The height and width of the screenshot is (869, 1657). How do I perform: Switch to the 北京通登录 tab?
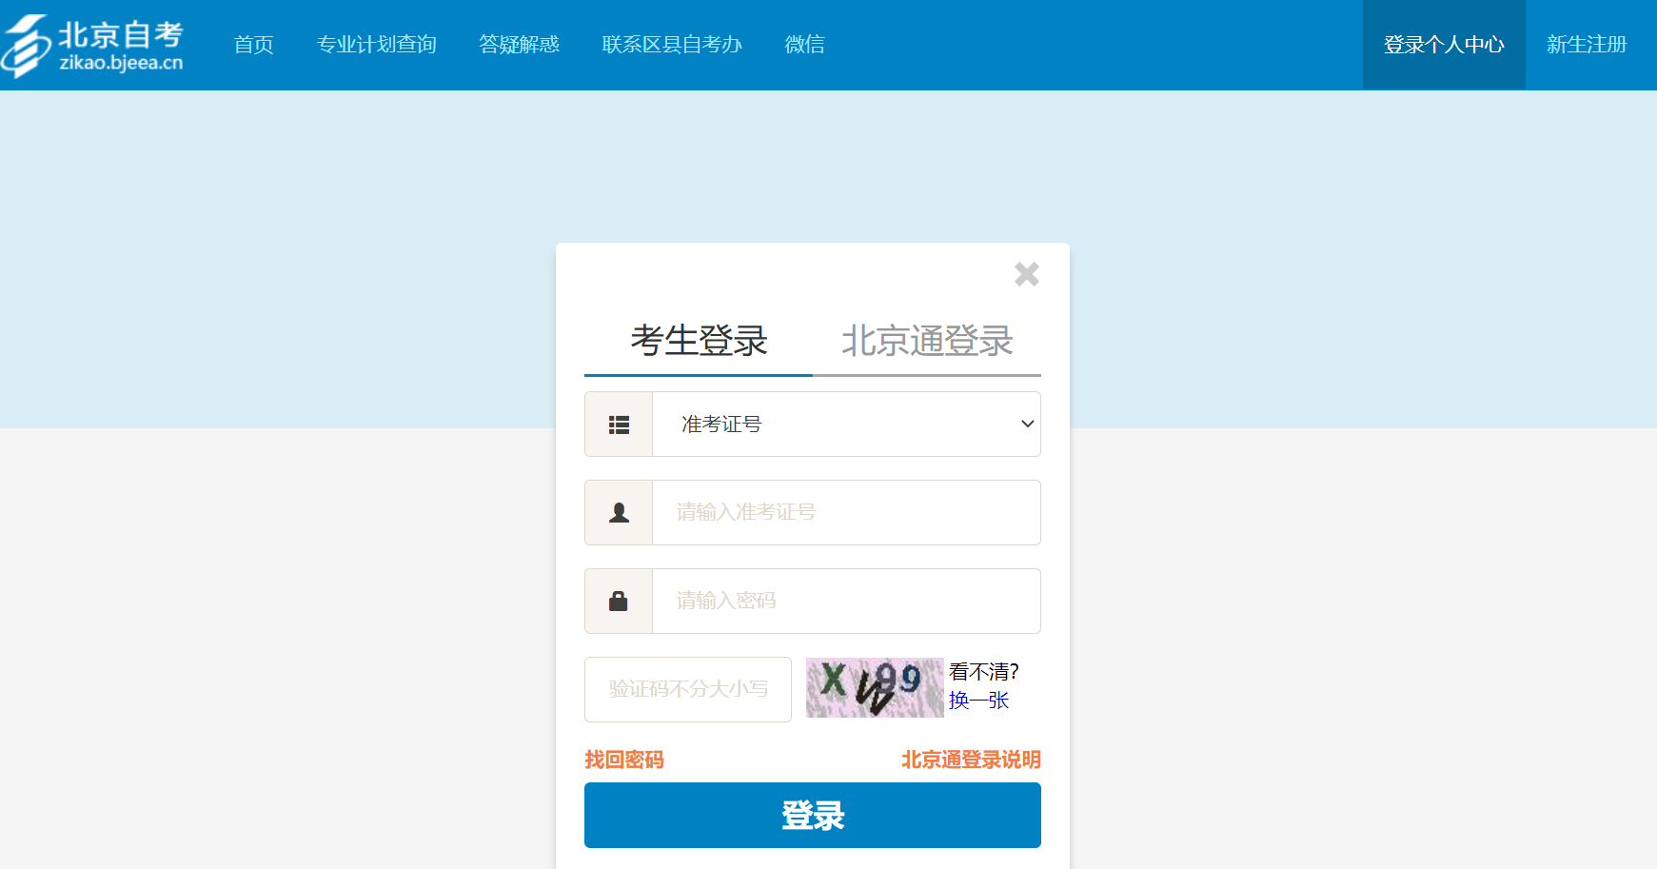tap(927, 341)
